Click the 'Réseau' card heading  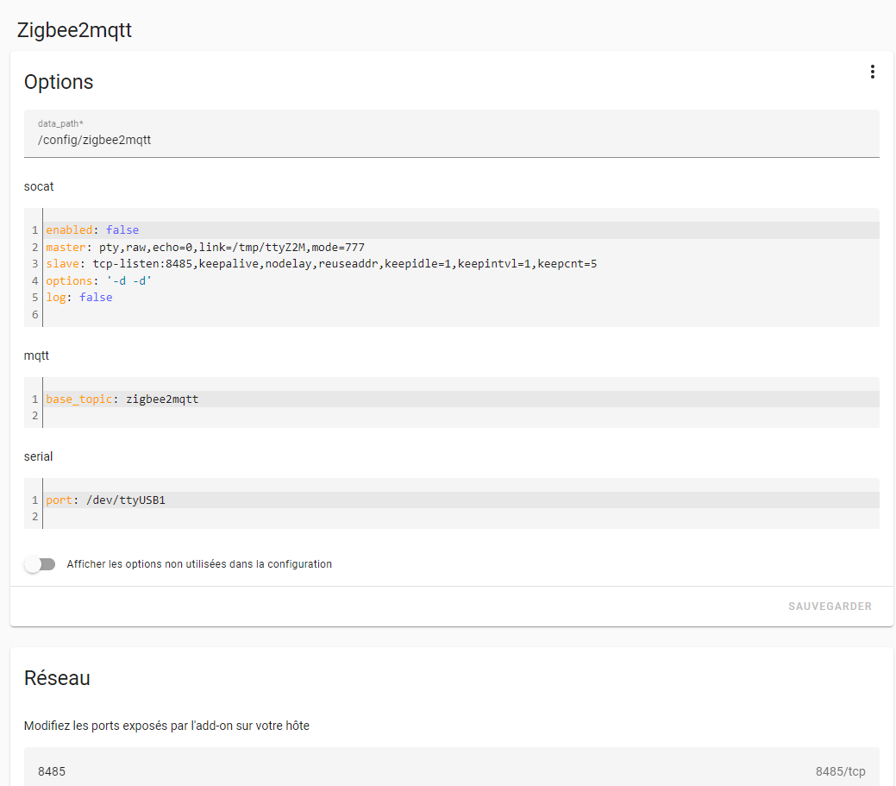coord(57,678)
